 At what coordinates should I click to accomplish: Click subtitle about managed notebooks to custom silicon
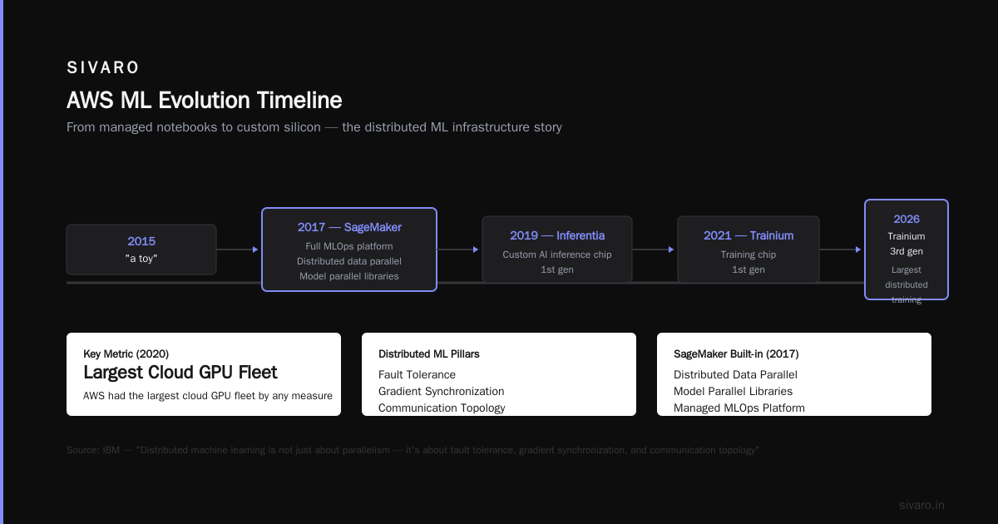[x=314, y=127]
